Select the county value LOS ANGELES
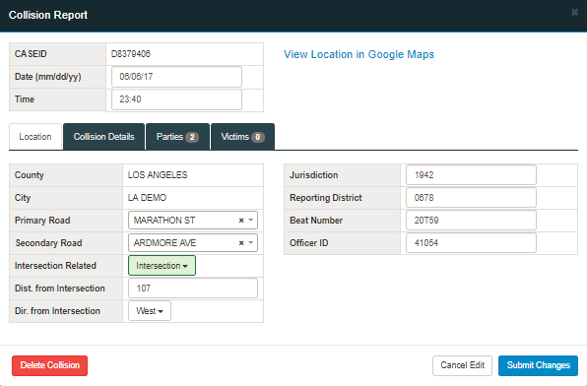The width and height of the screenshot is (587, 386). coord(158,175)
